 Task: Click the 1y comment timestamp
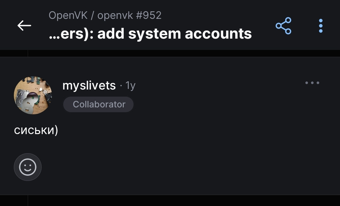130,86
